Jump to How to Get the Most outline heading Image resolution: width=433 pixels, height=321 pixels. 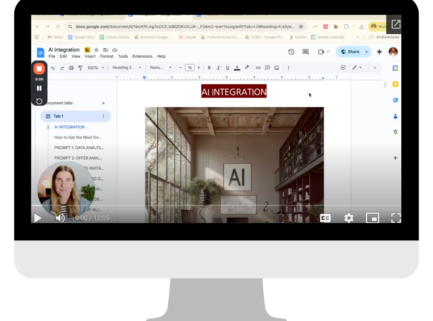pos(78,137)
